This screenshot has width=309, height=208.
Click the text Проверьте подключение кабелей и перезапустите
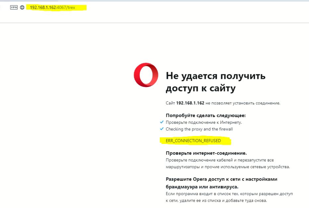[228, 163]
